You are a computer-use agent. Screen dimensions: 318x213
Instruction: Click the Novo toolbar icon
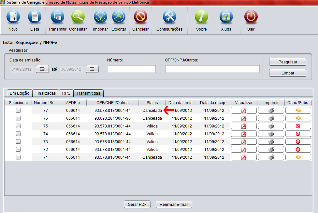13,17
